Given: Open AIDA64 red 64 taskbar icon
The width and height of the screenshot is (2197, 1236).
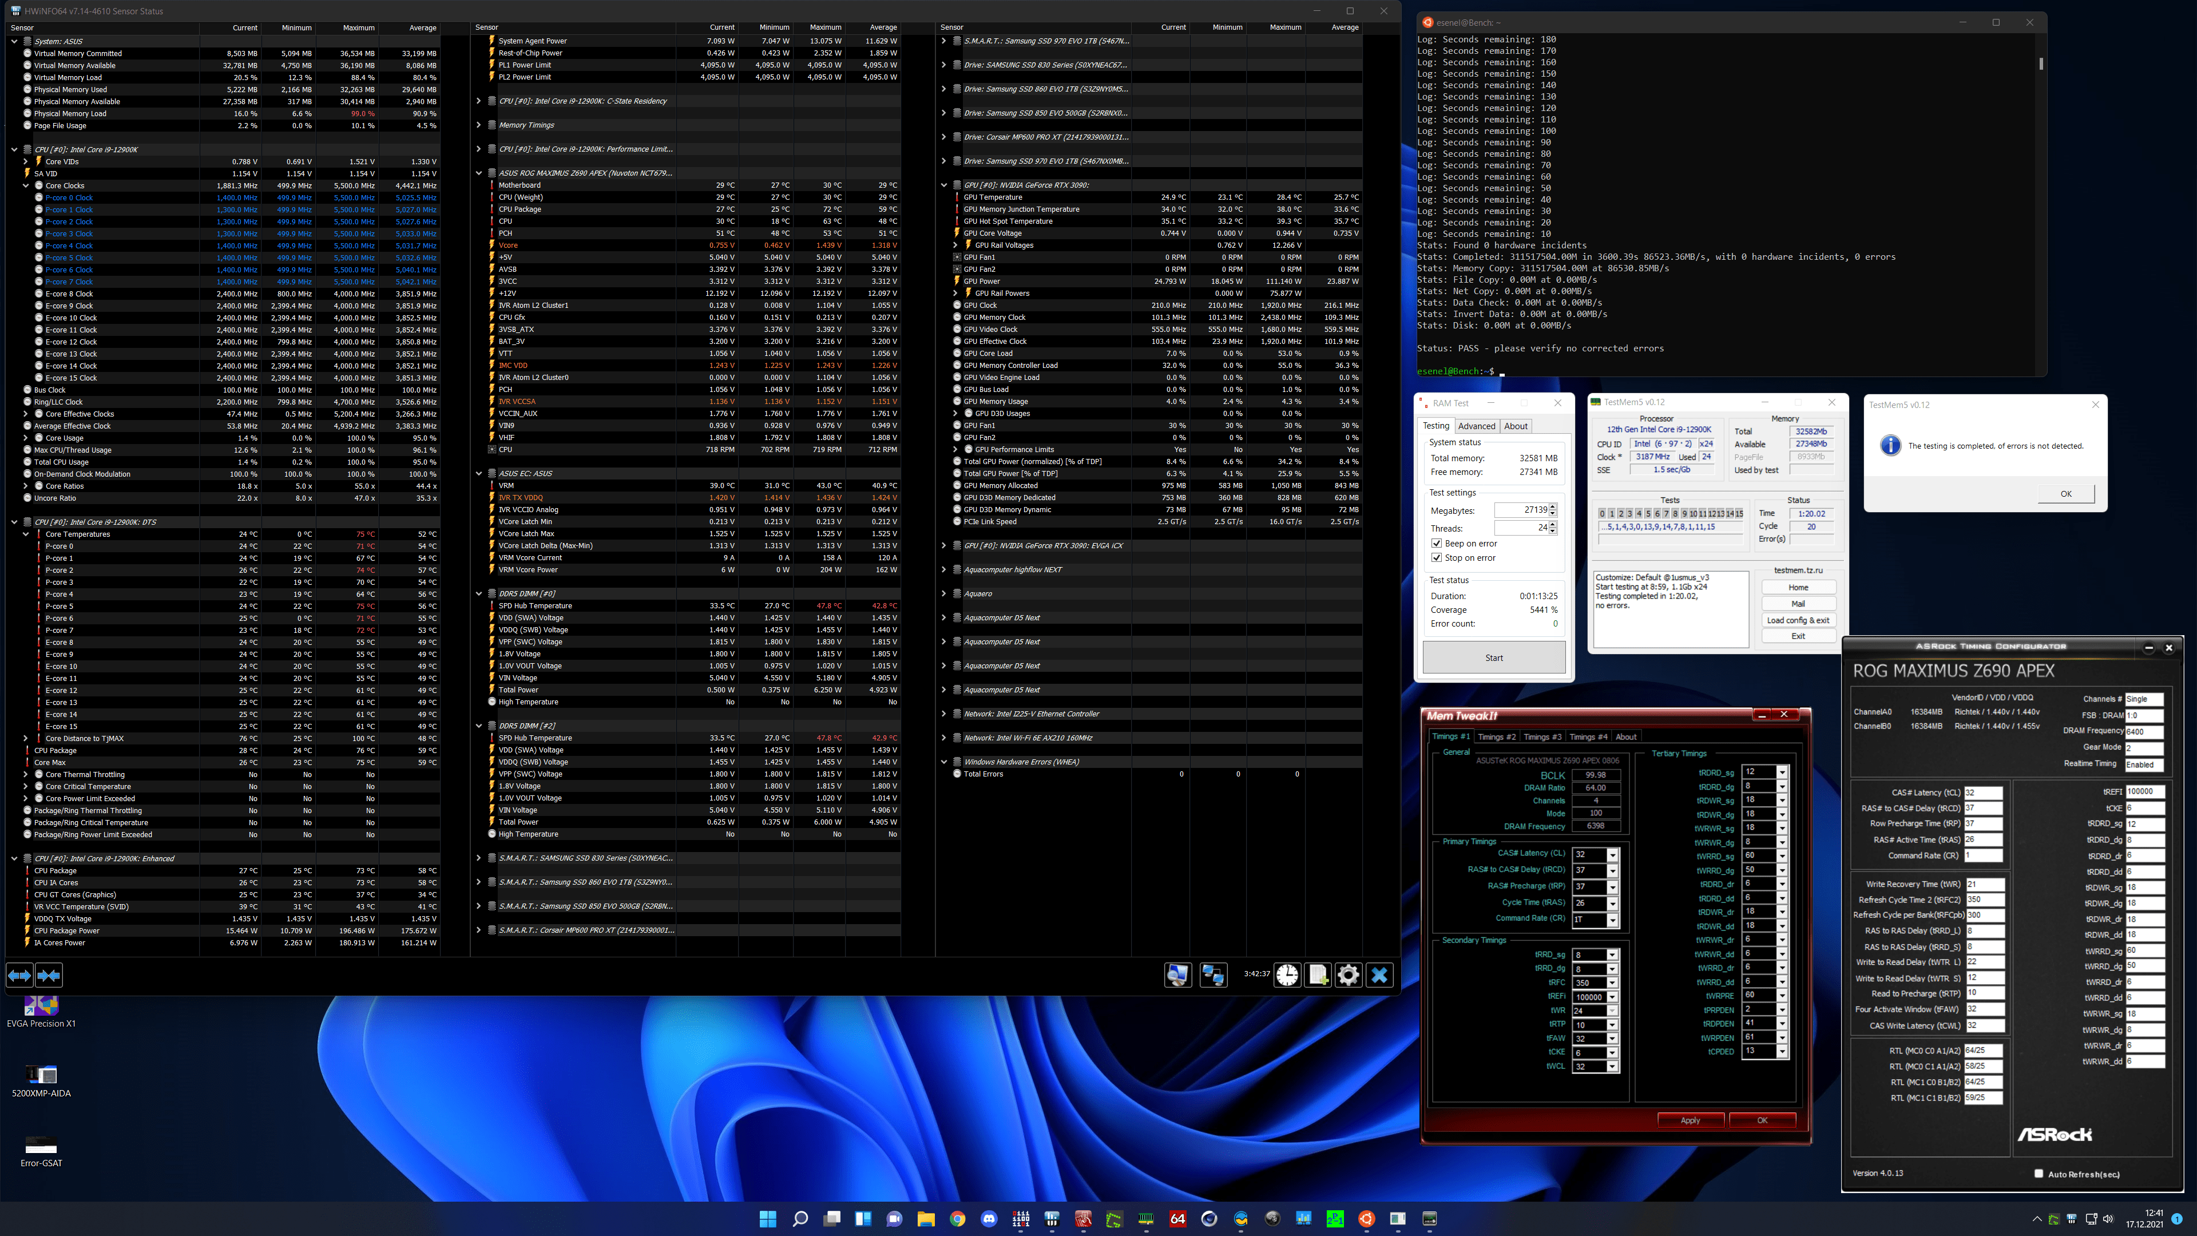Looking at the screenshot, I should point(1178,1219).
